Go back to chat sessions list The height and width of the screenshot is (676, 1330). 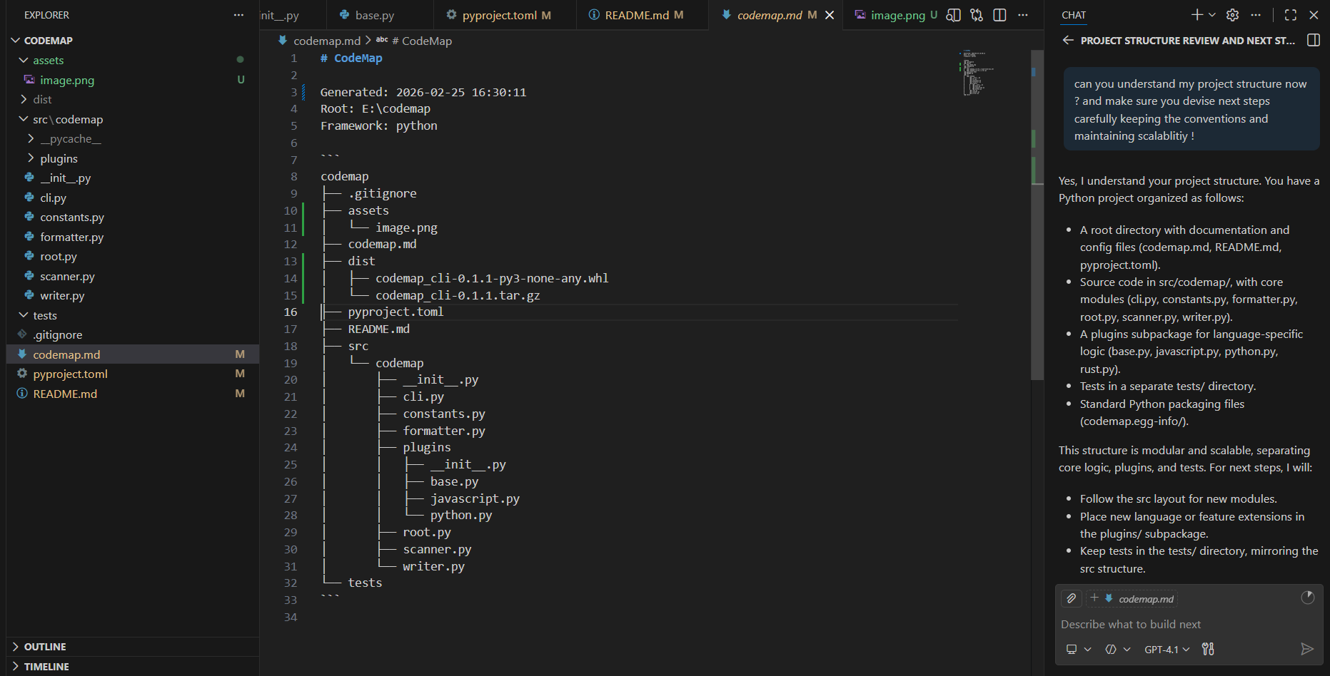pyautogui.click(x=1067, y=41)
